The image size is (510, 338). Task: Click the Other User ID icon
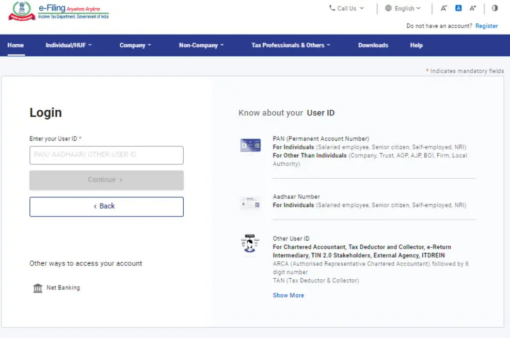(x=250, y=244)
